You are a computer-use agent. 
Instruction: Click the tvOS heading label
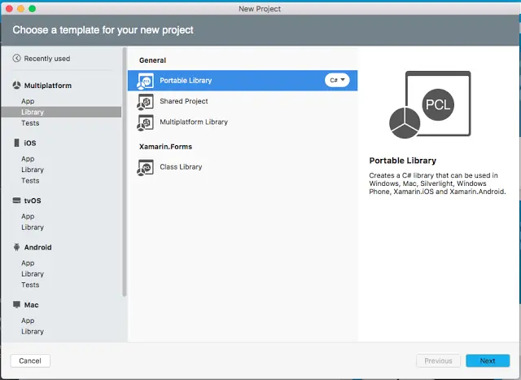point(33,201)
